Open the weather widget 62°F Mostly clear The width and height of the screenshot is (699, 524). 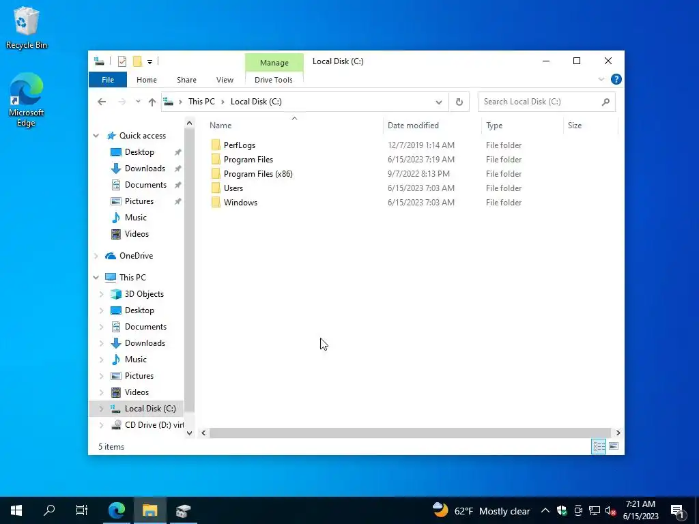[x=481, y=510]
